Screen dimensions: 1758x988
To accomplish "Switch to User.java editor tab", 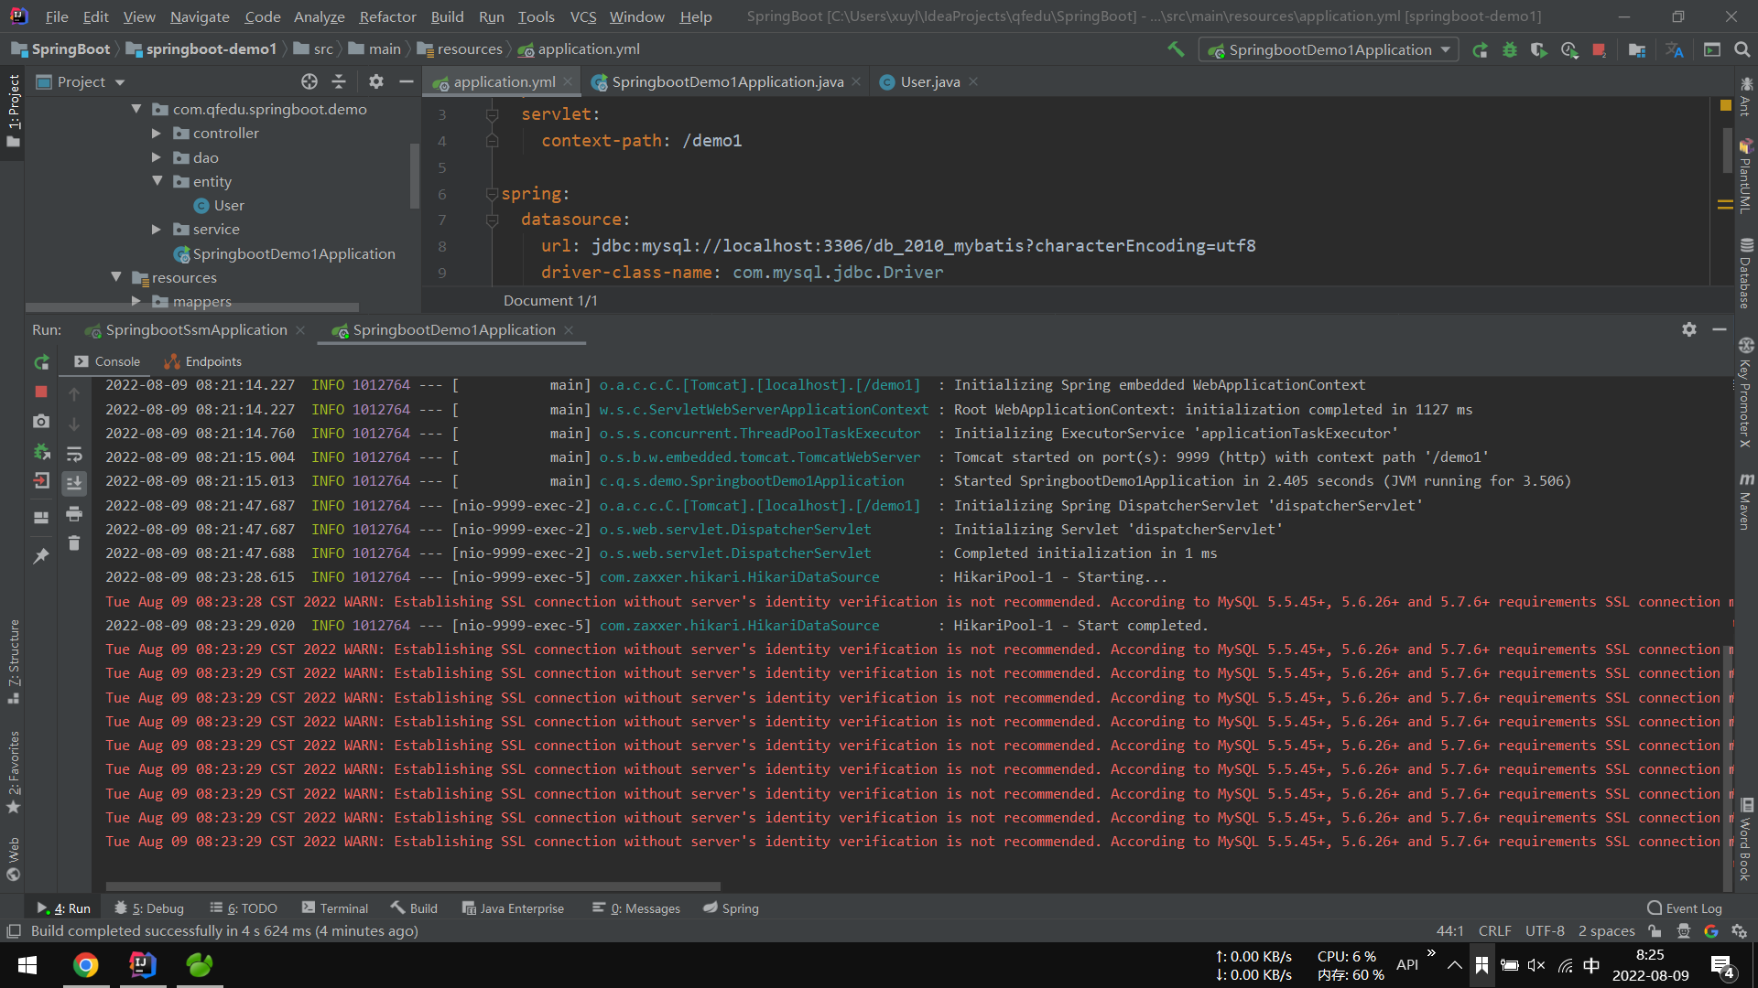I will tap(930, 81).
